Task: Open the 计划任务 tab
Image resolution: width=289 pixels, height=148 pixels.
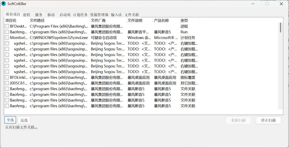Action: coord(80,15)
